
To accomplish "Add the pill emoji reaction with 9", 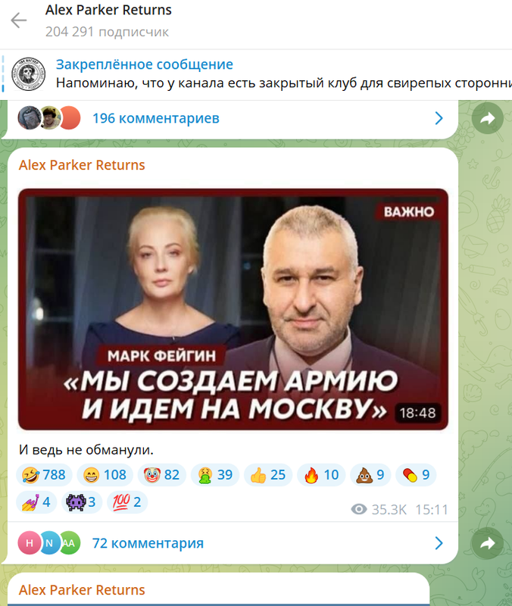I will click(416, 475).
